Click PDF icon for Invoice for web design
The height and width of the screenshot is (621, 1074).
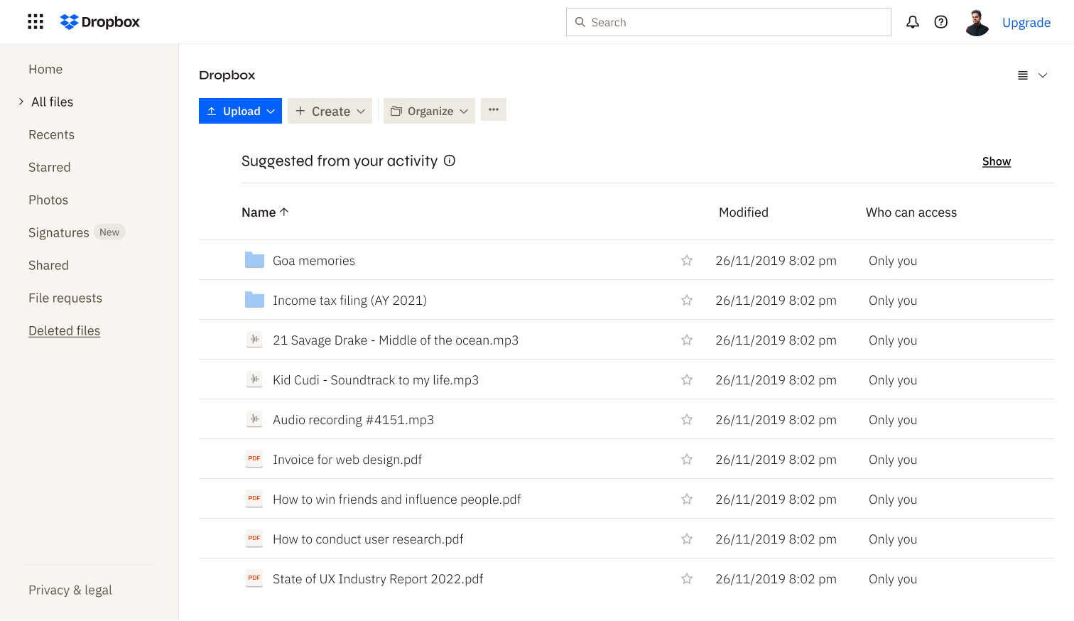pyautogui.click(x=254, y=459)
